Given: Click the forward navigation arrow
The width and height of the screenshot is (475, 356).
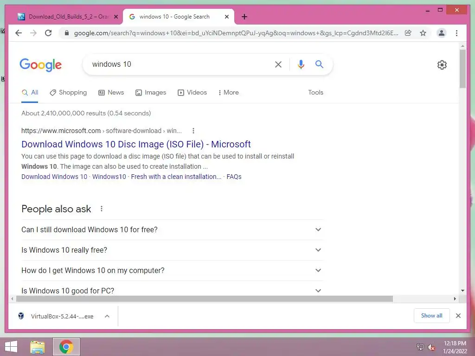Looking at the screenshot, I should click(x=33, y=33).
